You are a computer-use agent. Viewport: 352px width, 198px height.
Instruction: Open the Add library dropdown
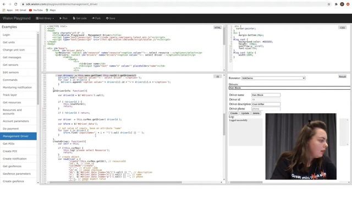click(x=45, y=18)
